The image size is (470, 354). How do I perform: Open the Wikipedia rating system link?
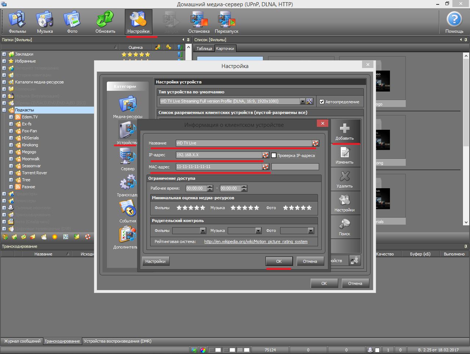pos(256,242)
